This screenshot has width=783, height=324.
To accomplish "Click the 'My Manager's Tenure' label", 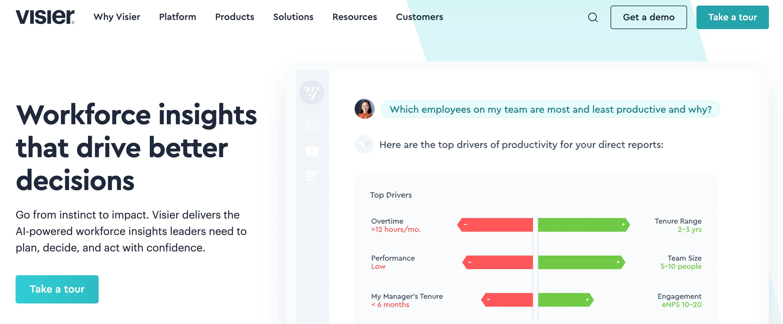I will pos(407,296).
